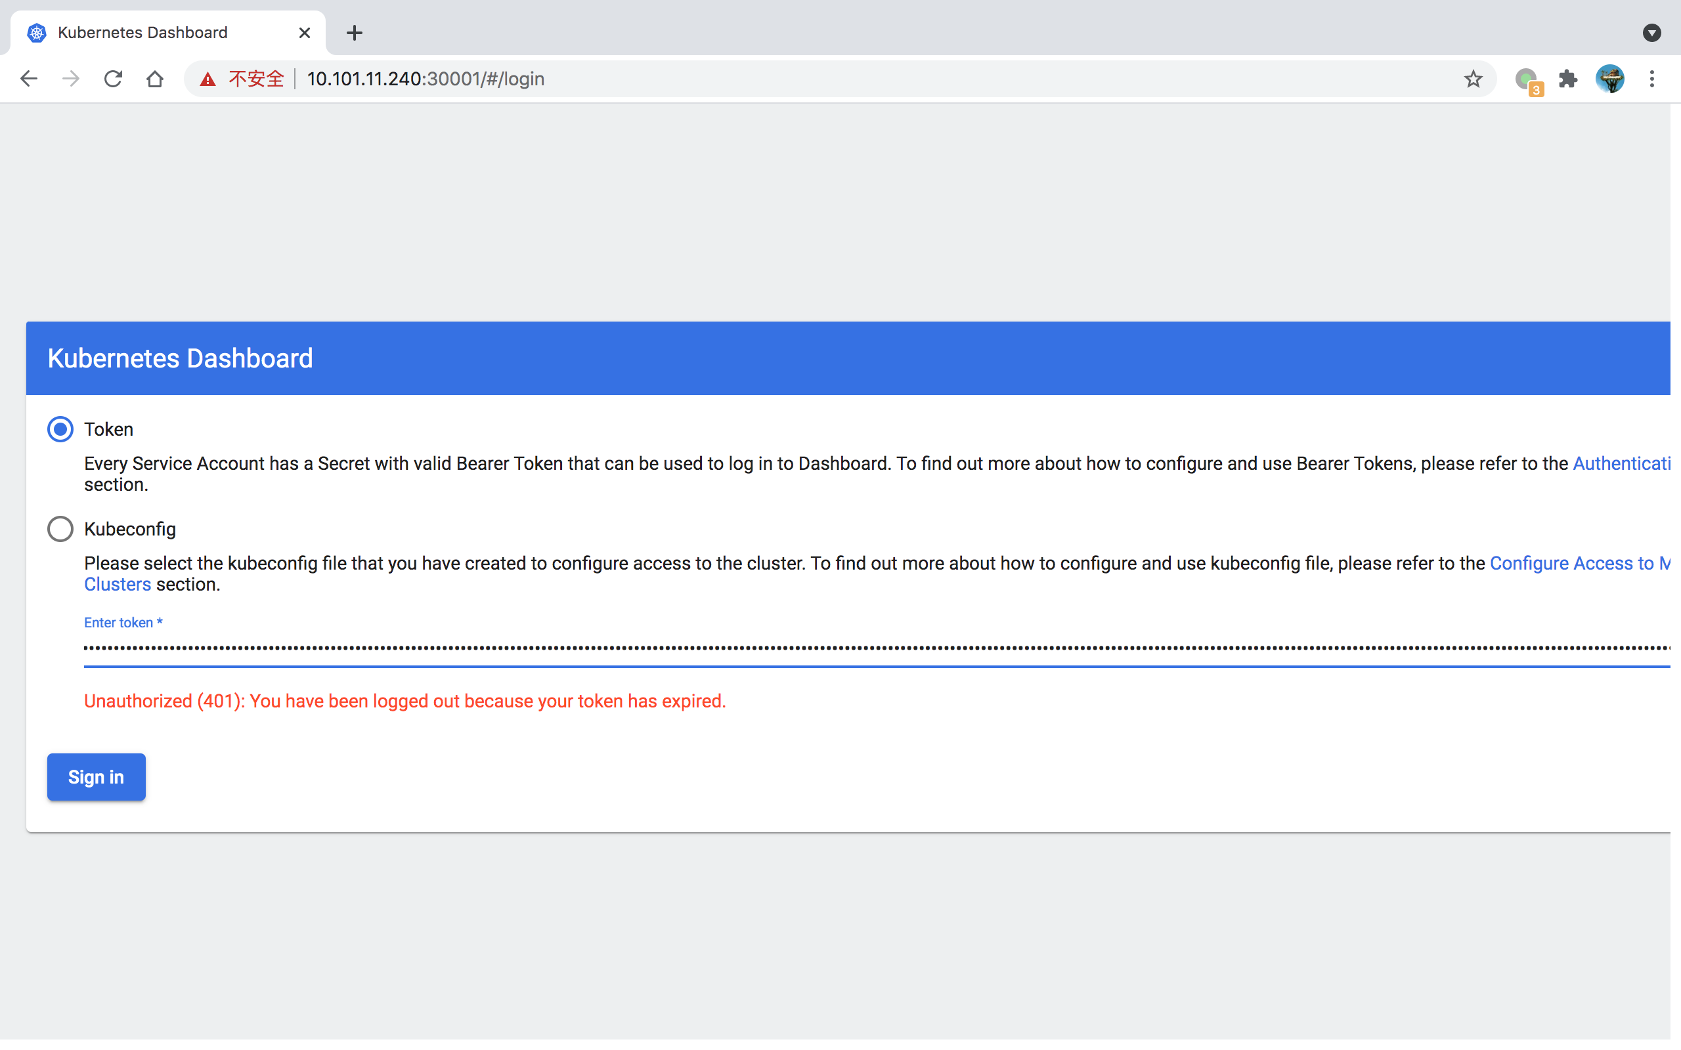This screenshot has height=1050, width=1681.
Task: Click the Kubernetes Dashboard header title
Action: (181, 358)
